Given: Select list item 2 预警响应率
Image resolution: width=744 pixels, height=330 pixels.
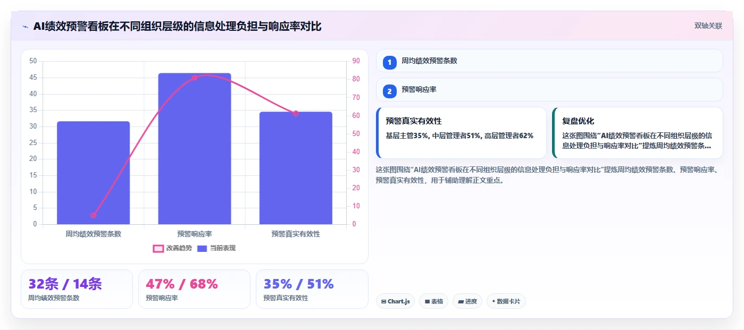Looking at the screenshot, I should click(549, 90).
